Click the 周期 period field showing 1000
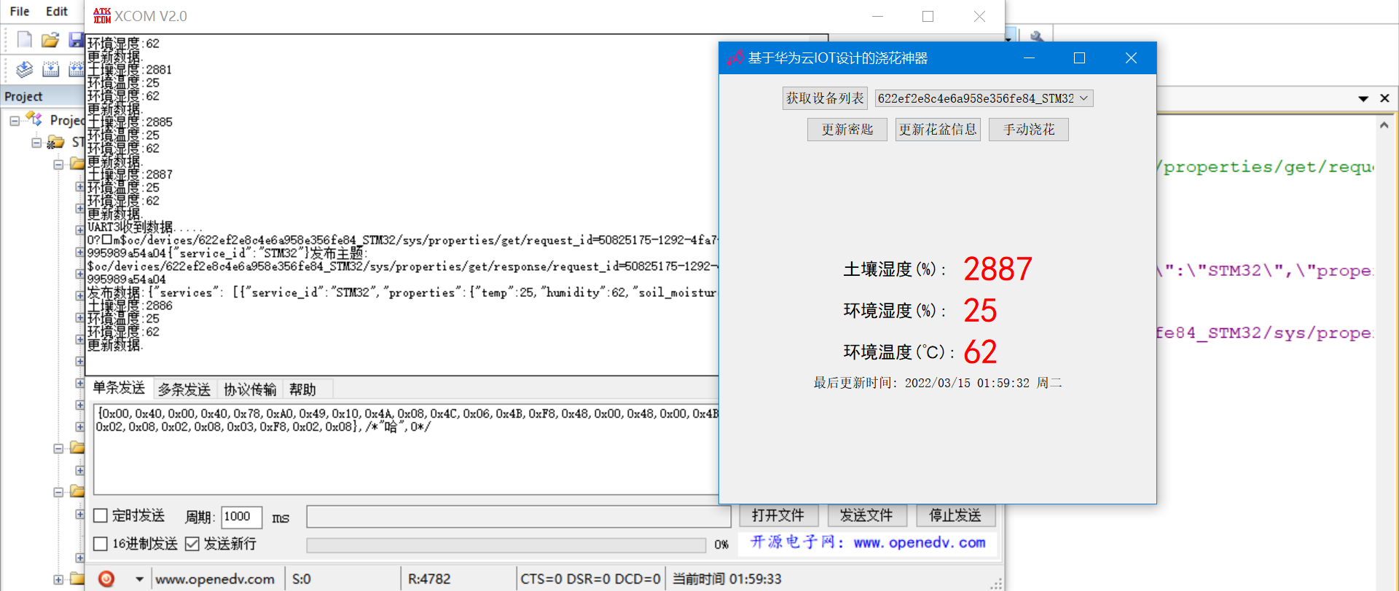 (x=241, y=517)
